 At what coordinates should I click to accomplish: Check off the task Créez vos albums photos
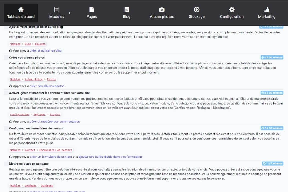6,57
